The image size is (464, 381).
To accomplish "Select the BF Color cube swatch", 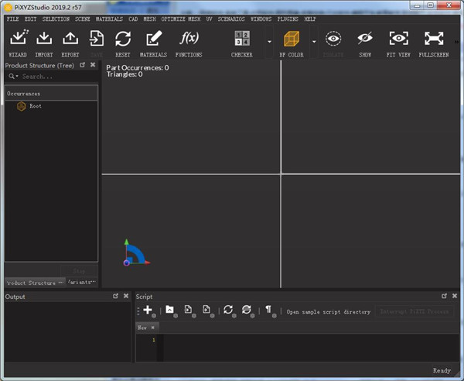I will point(292,39).
